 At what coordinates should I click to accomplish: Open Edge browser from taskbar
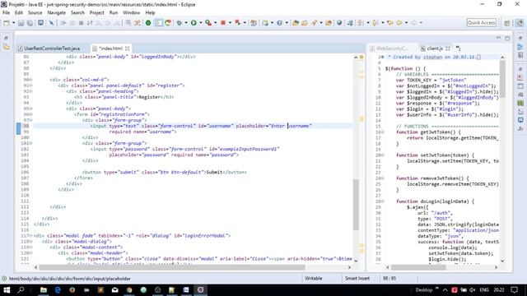[58, 289]
